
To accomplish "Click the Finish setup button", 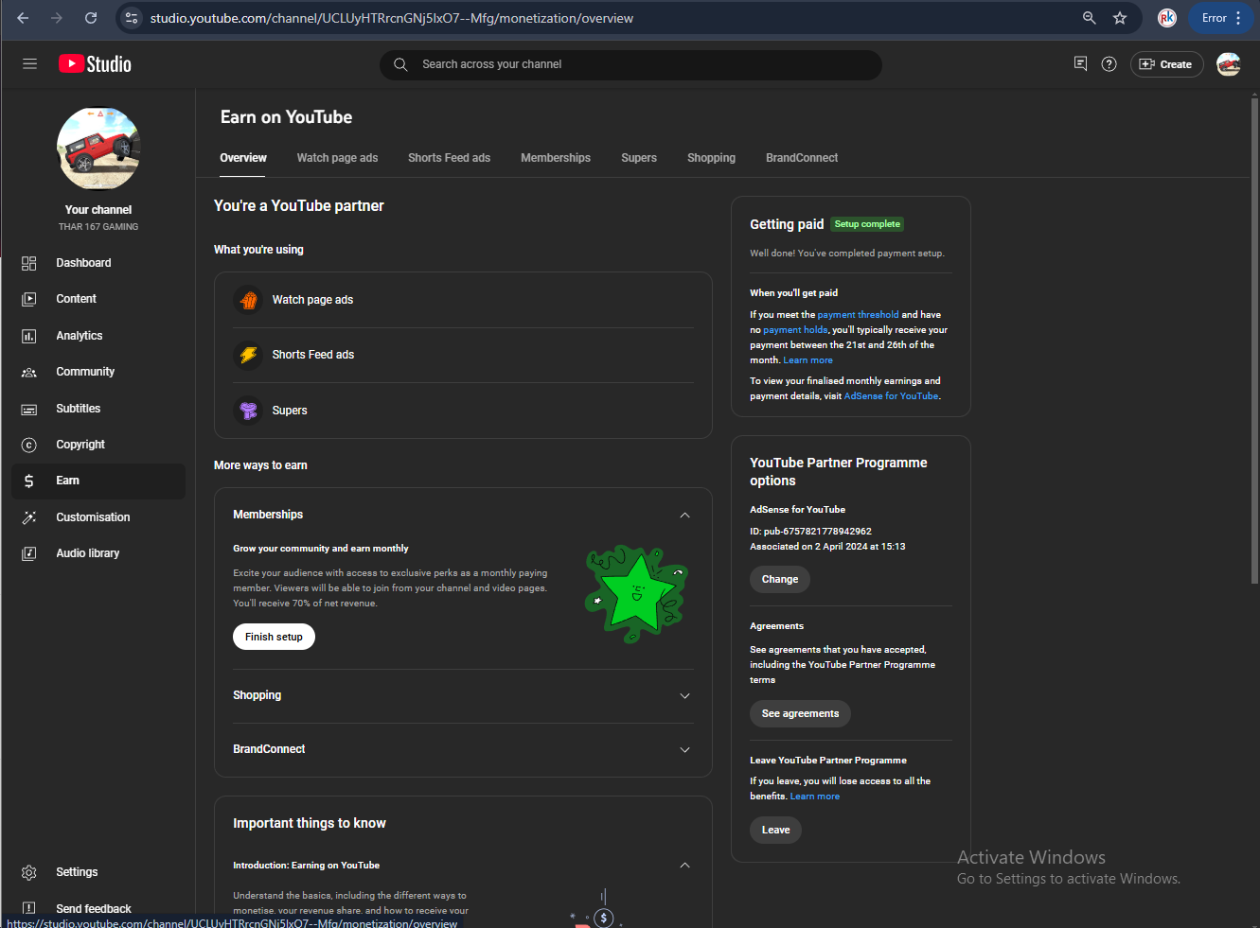I will pos(274,637).
